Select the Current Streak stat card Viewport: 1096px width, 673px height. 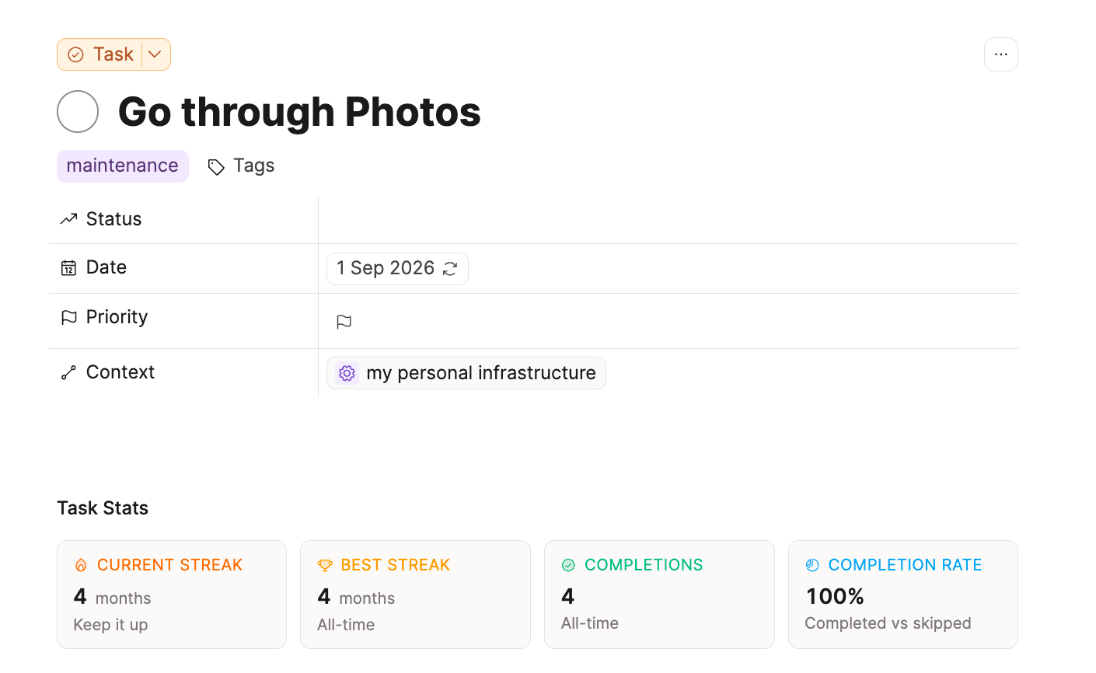pyautogui.click(x=172, y=595)
